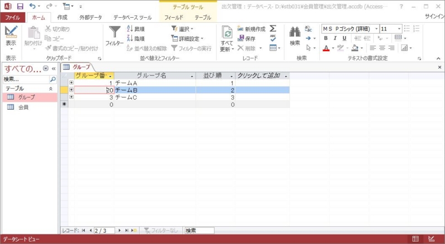Click the Replace ab-ac icon
The image size is (445, 244).
(308, 29)
